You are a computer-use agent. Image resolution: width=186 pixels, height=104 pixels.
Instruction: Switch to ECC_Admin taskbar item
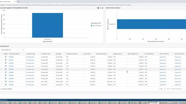point(14,103)
